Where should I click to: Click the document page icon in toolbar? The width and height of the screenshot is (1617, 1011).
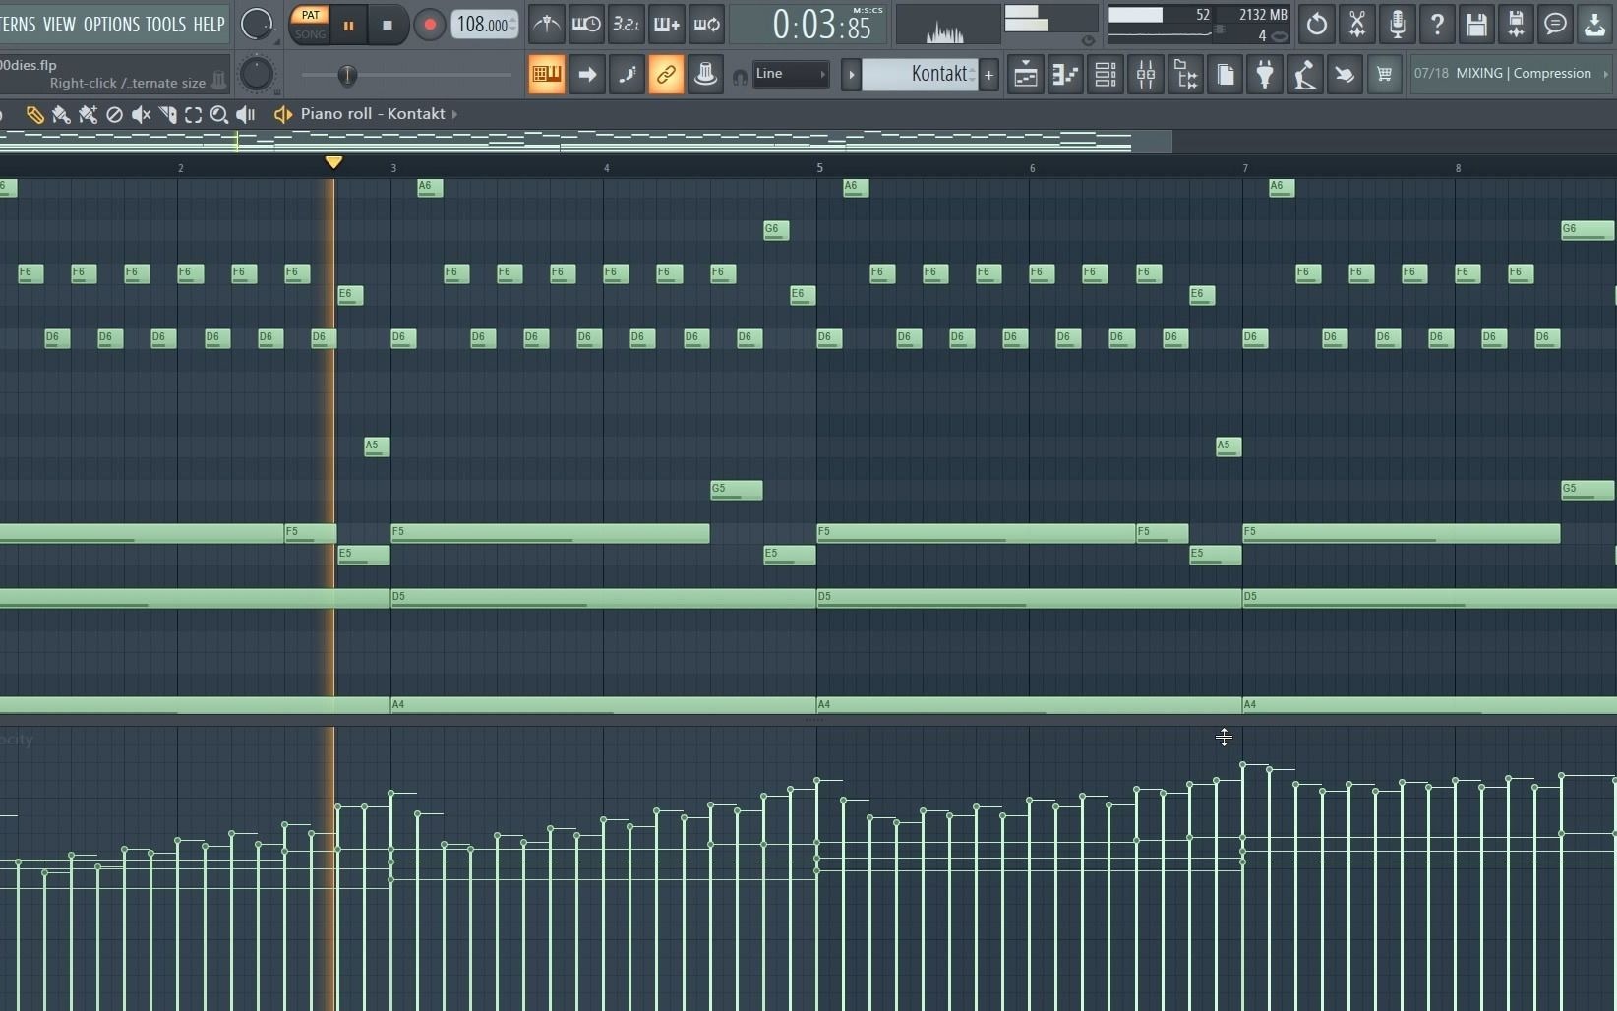(x=1226, y=74)
